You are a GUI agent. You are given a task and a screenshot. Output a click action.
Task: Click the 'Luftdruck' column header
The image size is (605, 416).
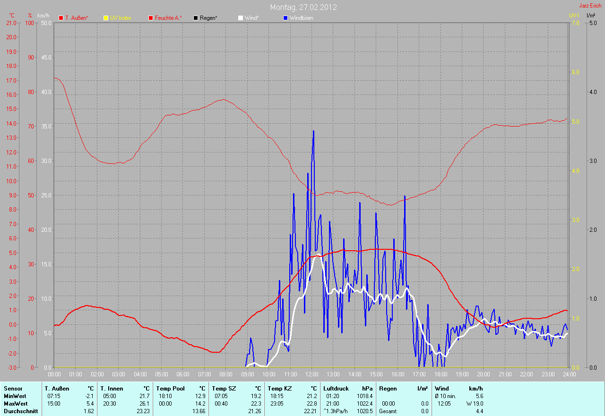point(336,389)
